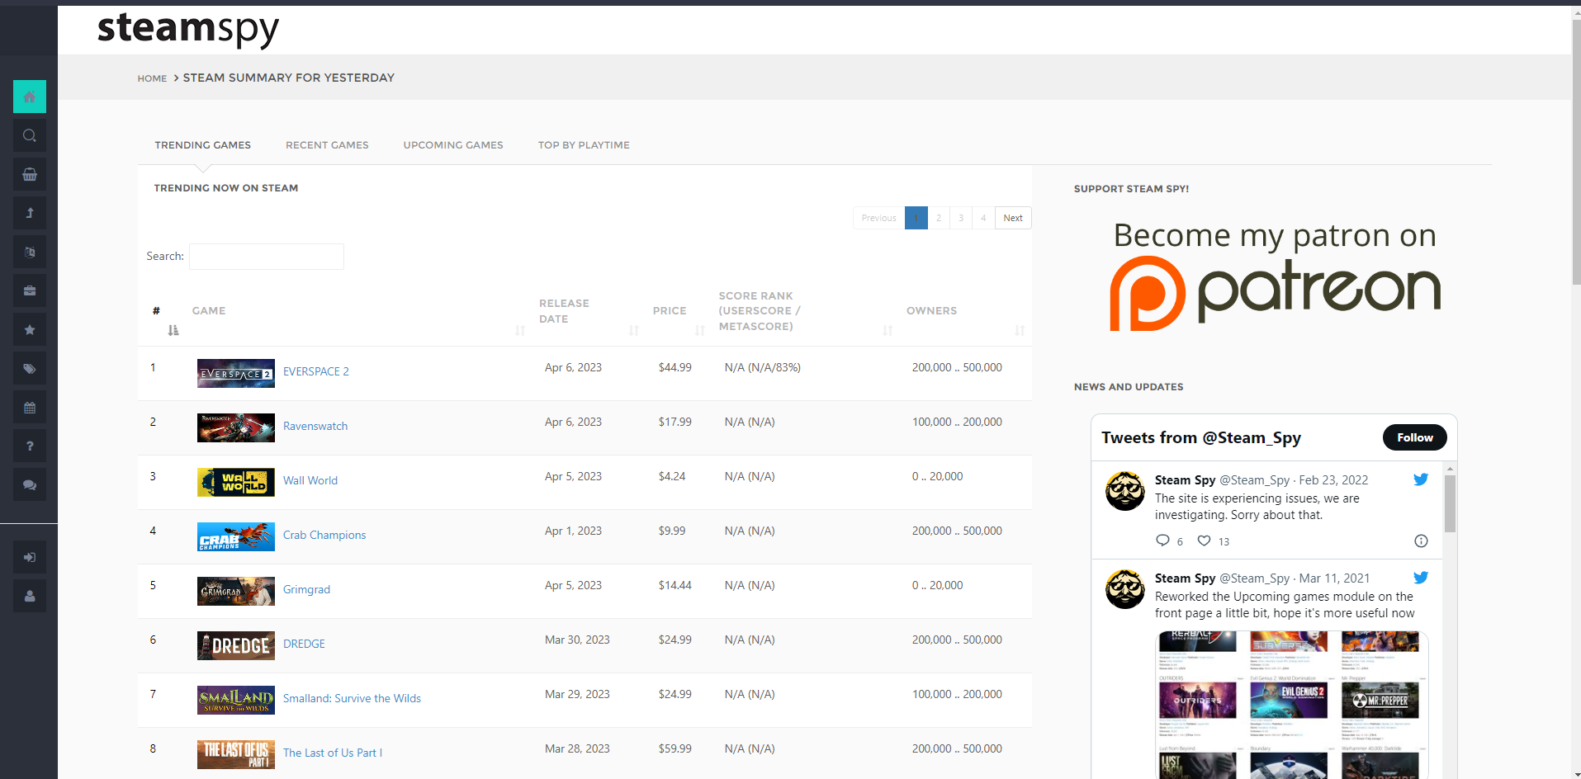Switch to the Recent Games tab
This screenshot has width=1581, height=779.
point(327,145)
